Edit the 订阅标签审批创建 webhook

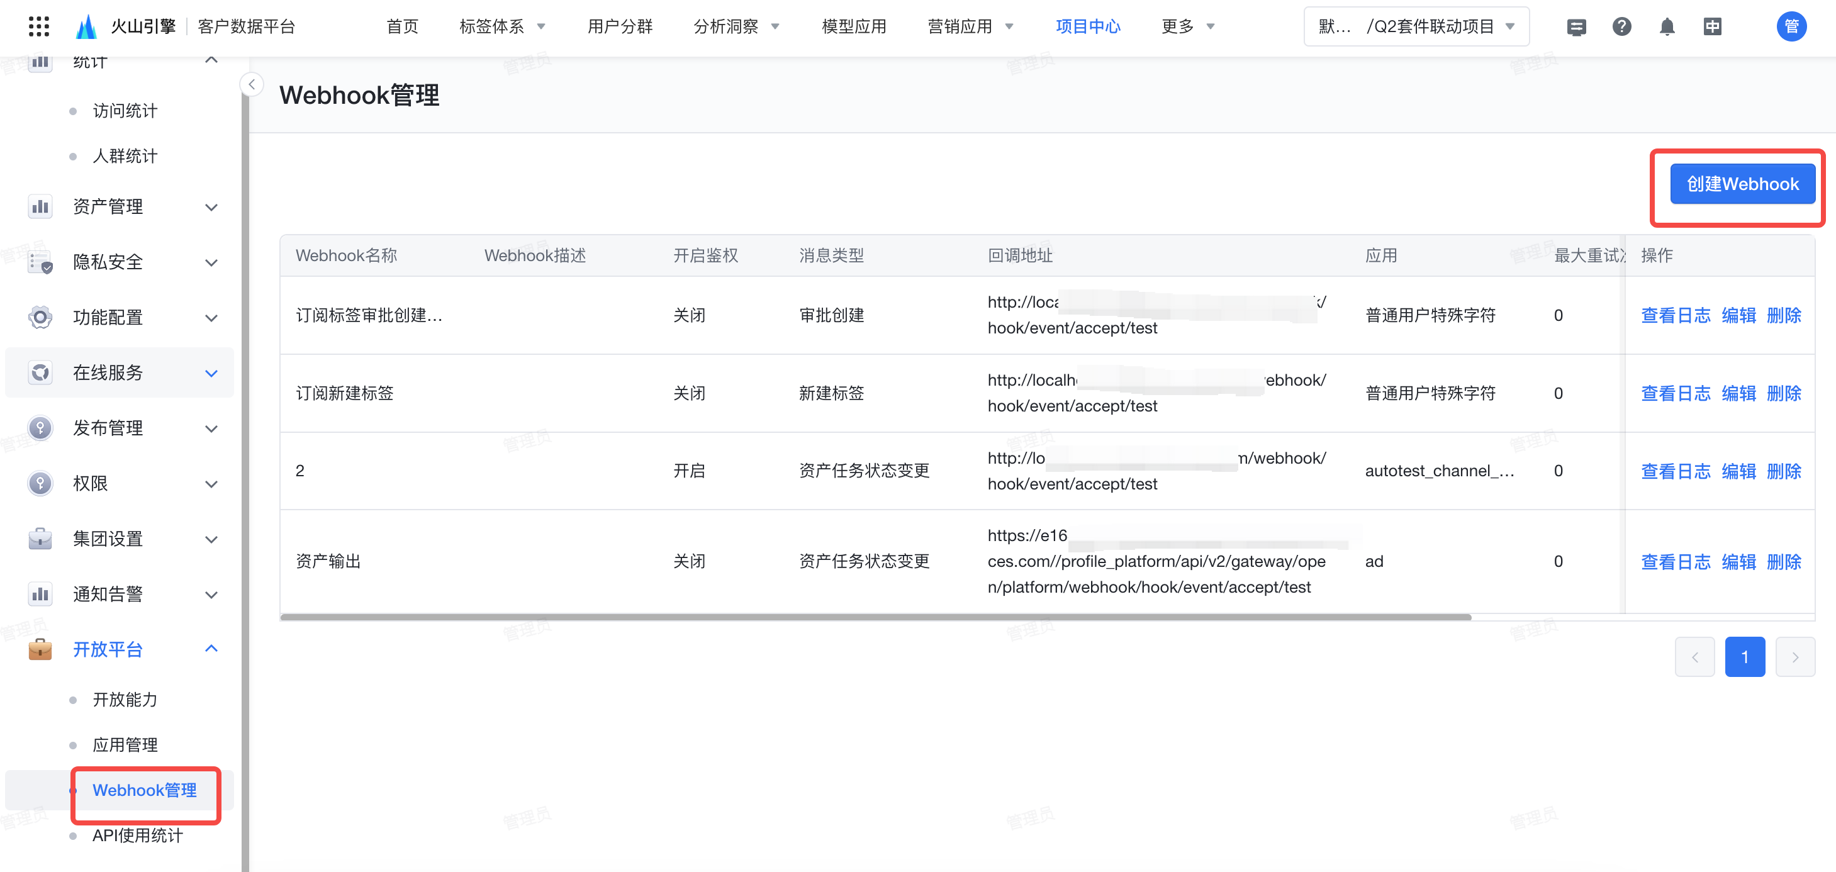tap(1738, 315)
